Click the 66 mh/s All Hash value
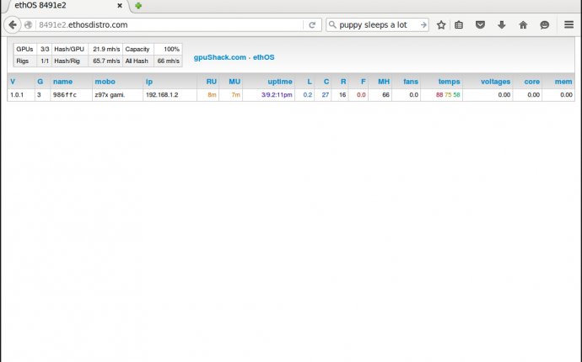Screen dimensions: 582x362 169,61
